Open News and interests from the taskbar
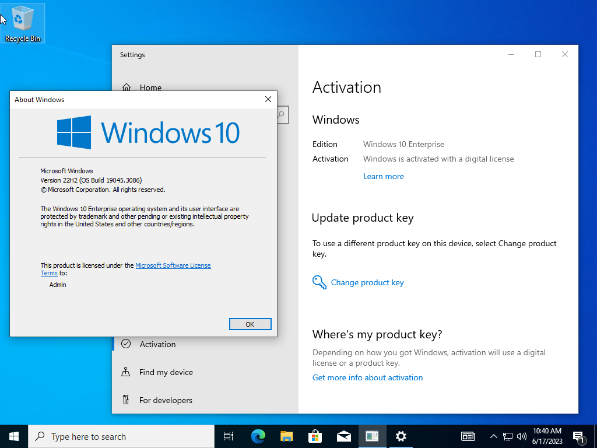597x448 pixels. pyautogui.click(x=468, y=436)
